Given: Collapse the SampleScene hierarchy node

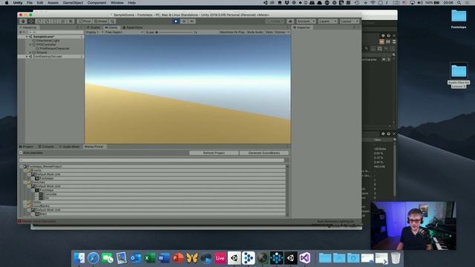Looking at the screenshot, I should coord(27,36).
